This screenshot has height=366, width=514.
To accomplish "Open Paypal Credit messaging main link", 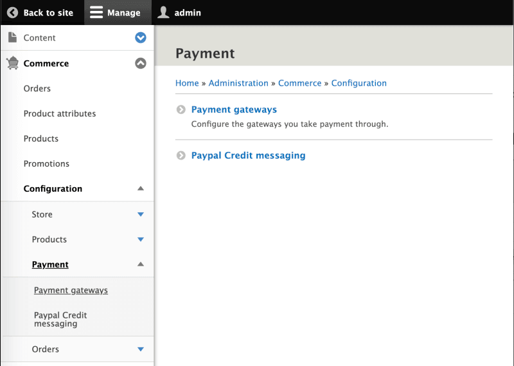I will (248, 156).
